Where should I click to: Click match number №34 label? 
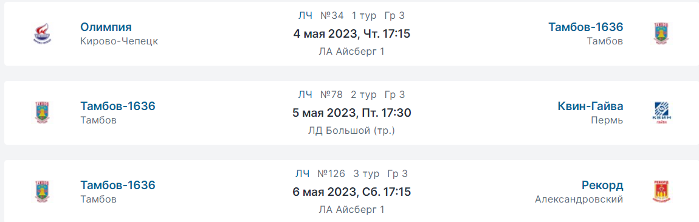point(332,16)
